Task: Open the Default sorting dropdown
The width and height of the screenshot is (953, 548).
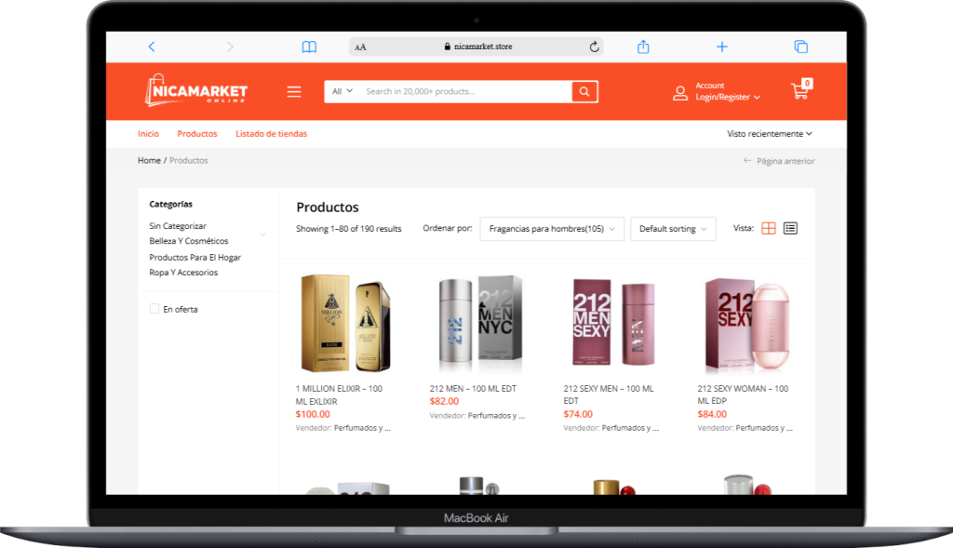Action: pyautogui.click(x=673, y=229)
